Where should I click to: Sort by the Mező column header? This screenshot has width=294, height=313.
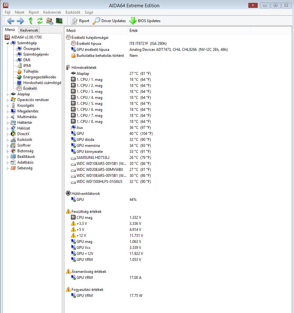(96, 31)
